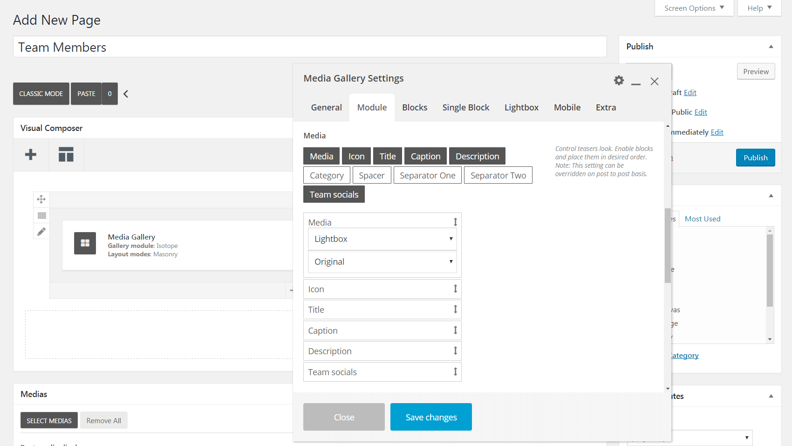Enable the Category block button
The image size is (792, 446).
click(x=327, y=175)
